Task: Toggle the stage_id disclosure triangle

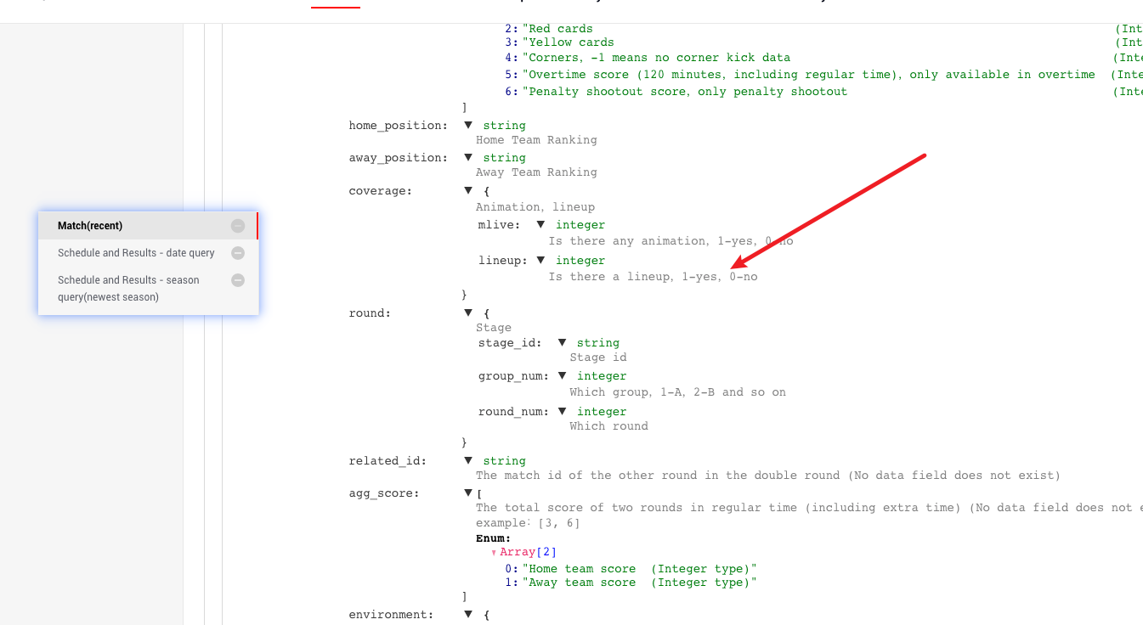Action: (x=562, y=343)
